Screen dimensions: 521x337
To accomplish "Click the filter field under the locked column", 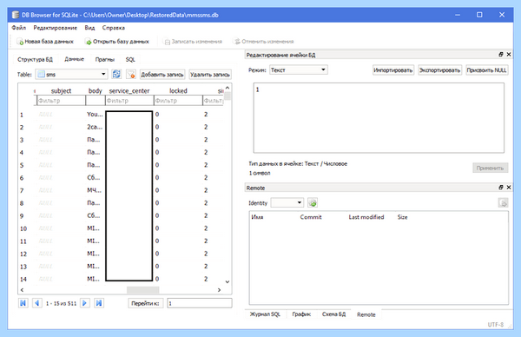I will point(178,101).
